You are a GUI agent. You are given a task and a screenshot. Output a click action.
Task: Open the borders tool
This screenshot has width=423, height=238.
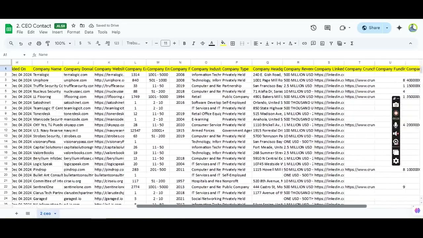[x=233, y=43]
